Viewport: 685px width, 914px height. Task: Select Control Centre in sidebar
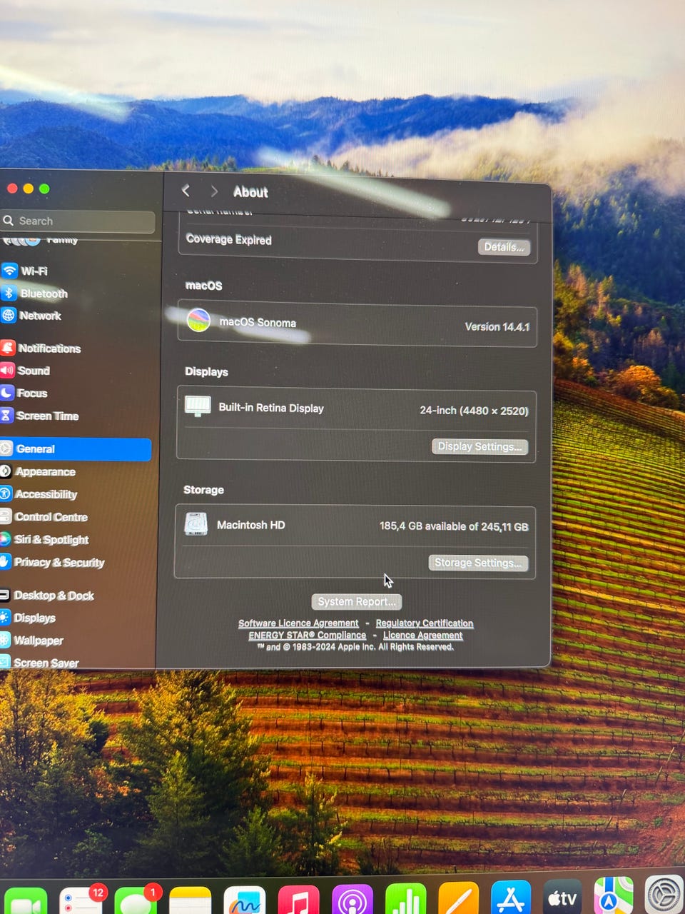click(44, 517)
